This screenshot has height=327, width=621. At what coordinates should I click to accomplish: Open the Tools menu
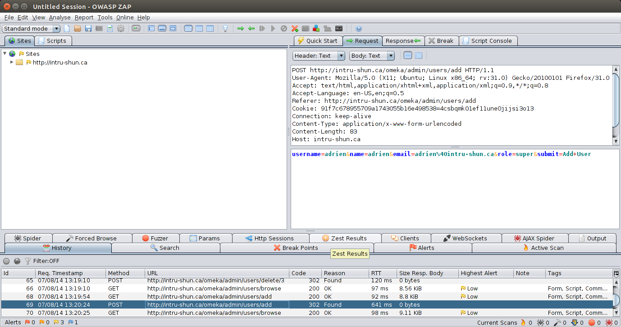105,17
